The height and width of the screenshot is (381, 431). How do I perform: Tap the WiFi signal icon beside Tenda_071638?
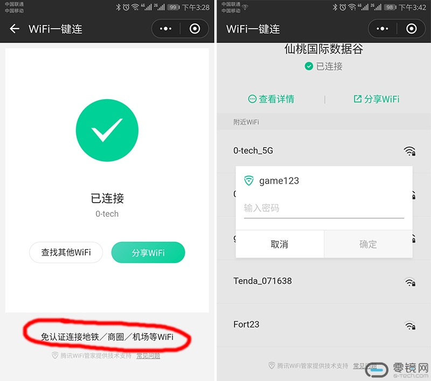coord(410,282)
